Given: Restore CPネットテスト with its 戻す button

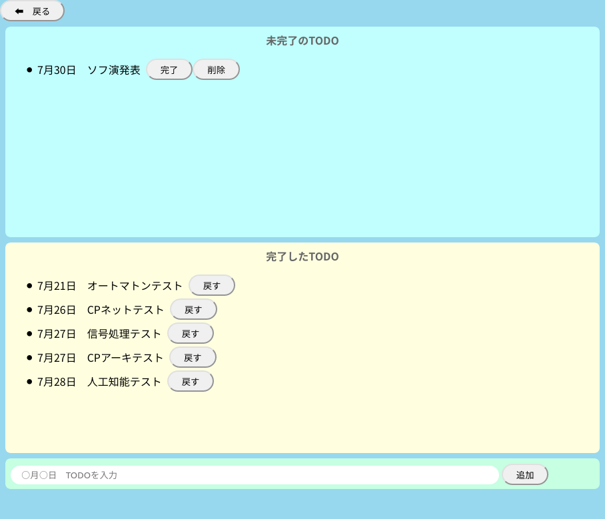Looking at the screenshot, I should pyautogui.click(x=193, y=310).
